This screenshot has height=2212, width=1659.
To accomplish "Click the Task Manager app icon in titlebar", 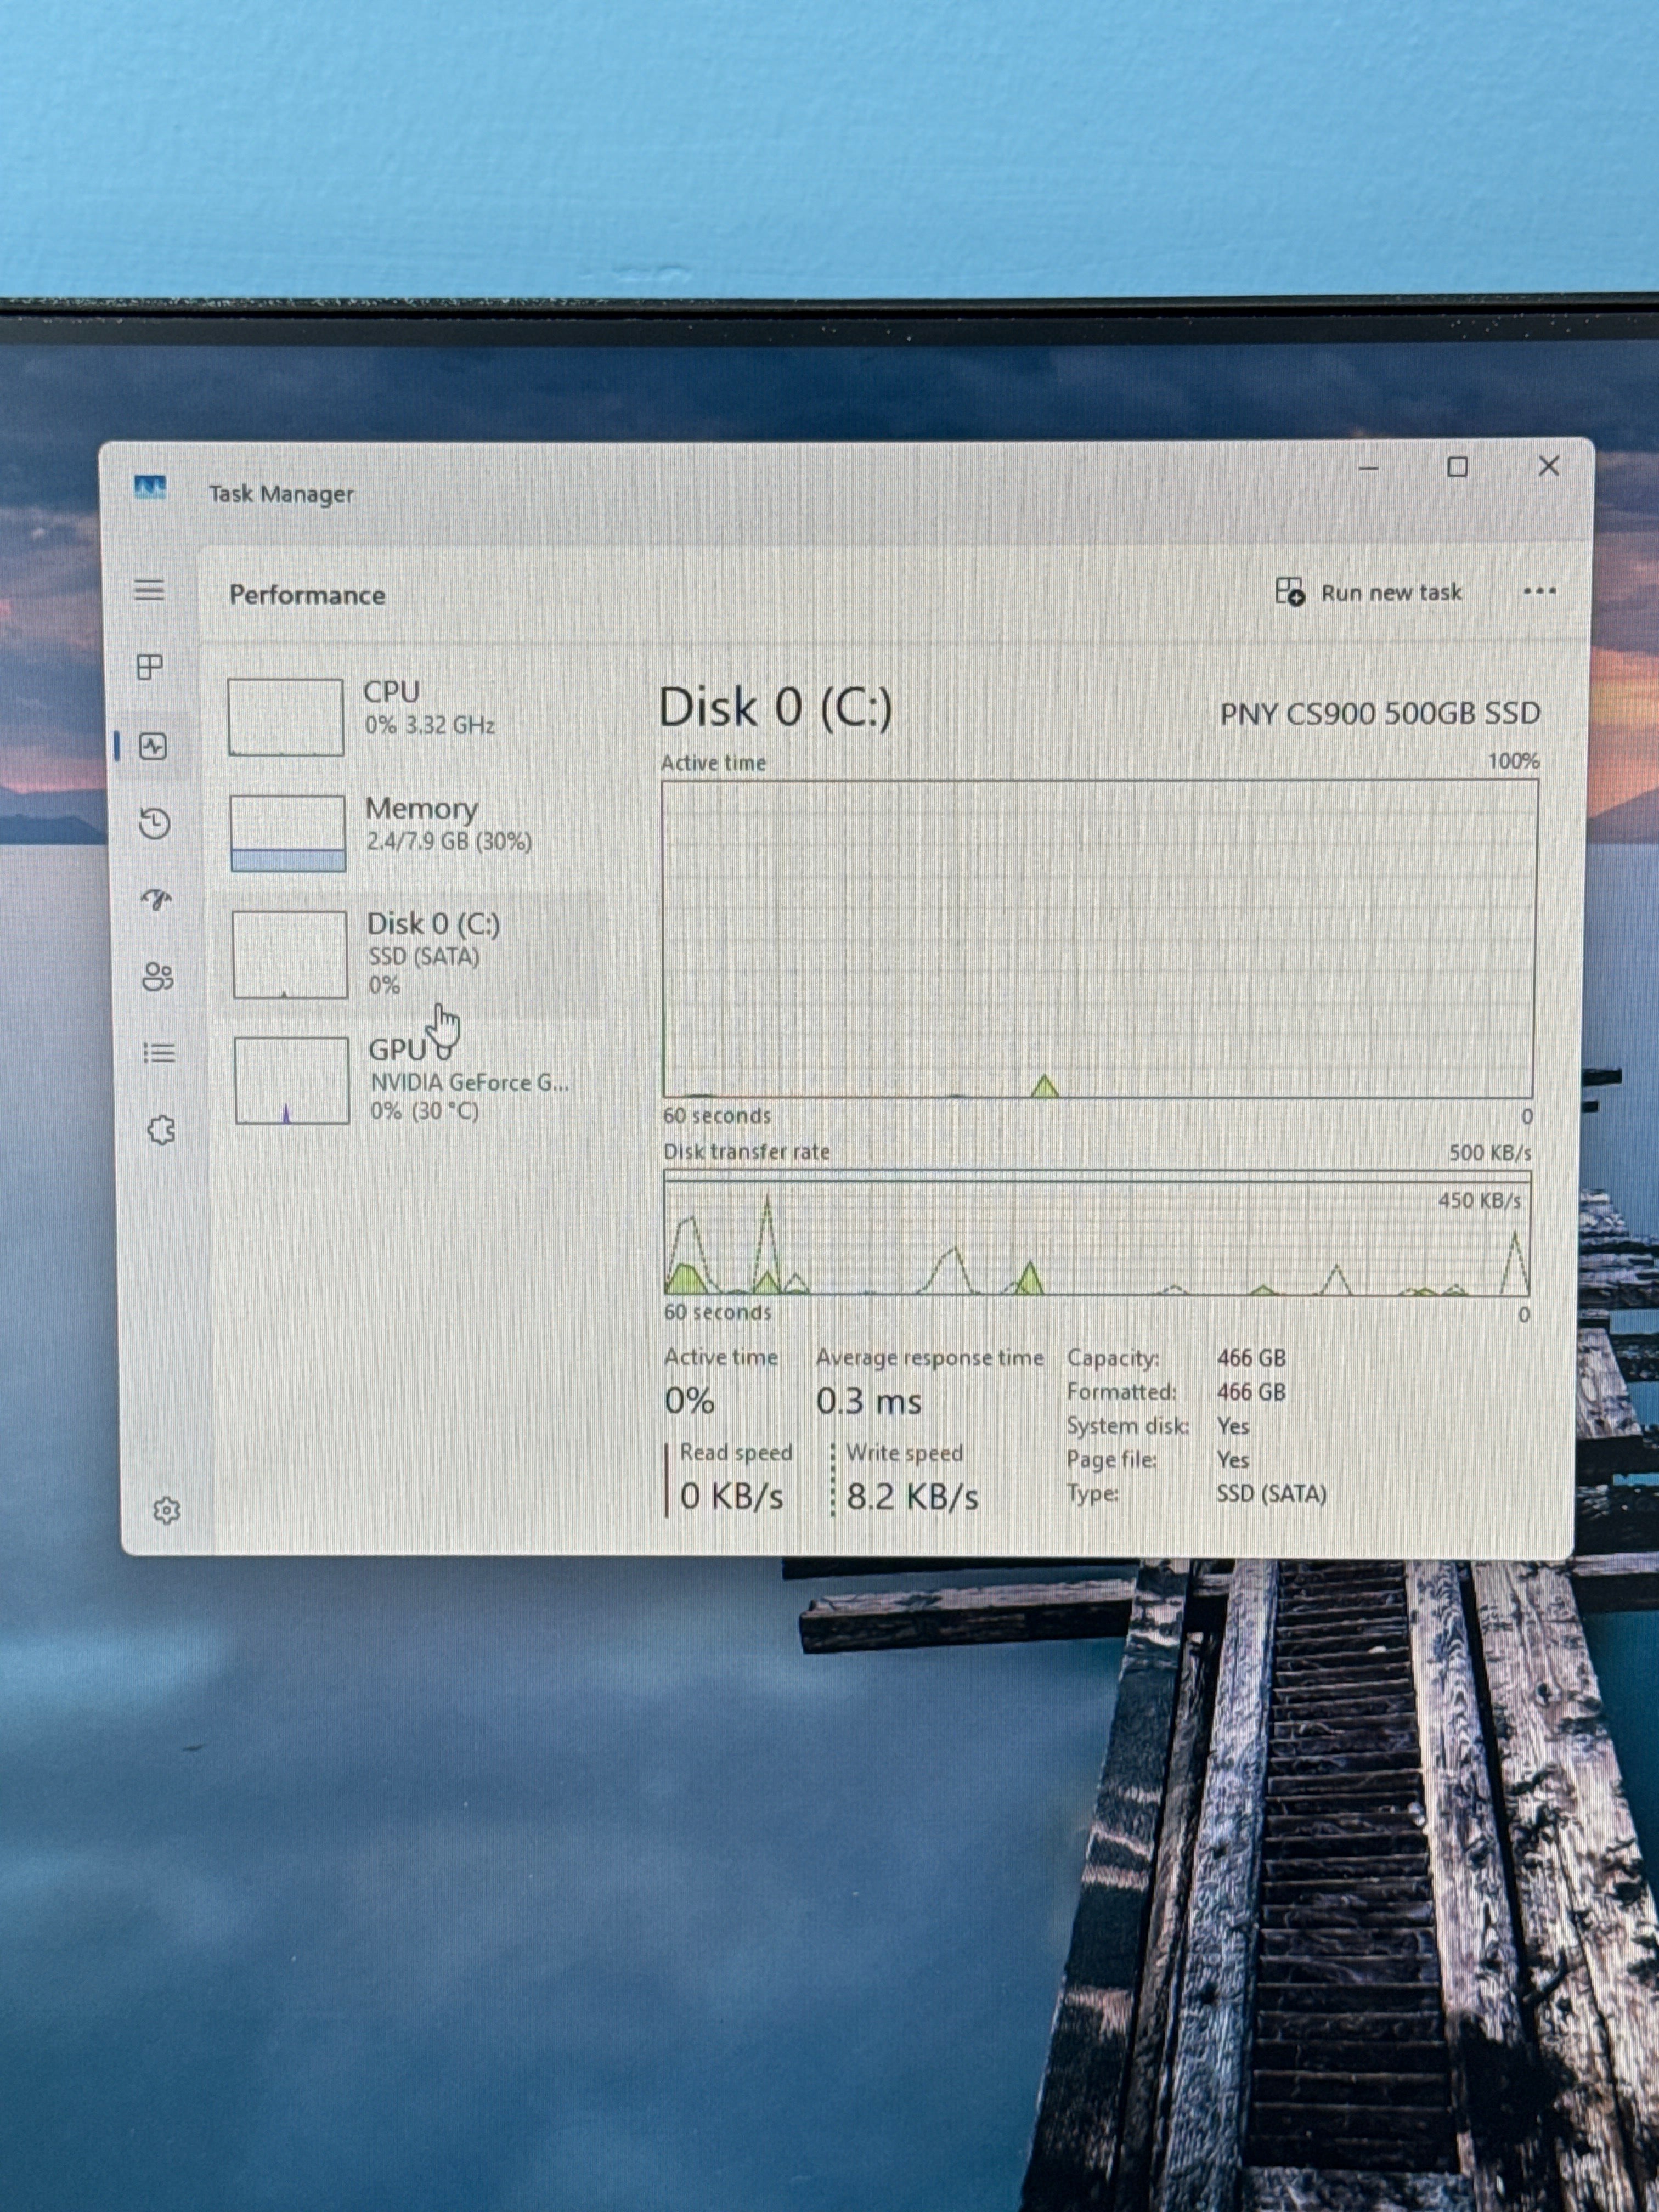I will point(150,488).
